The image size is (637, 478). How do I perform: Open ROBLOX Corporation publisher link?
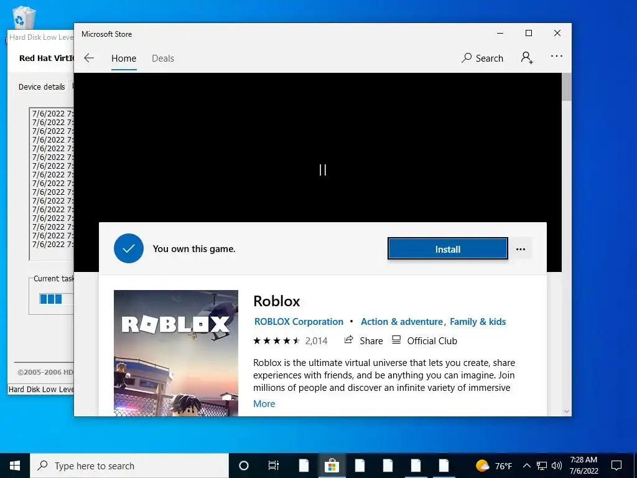(299, 322)
